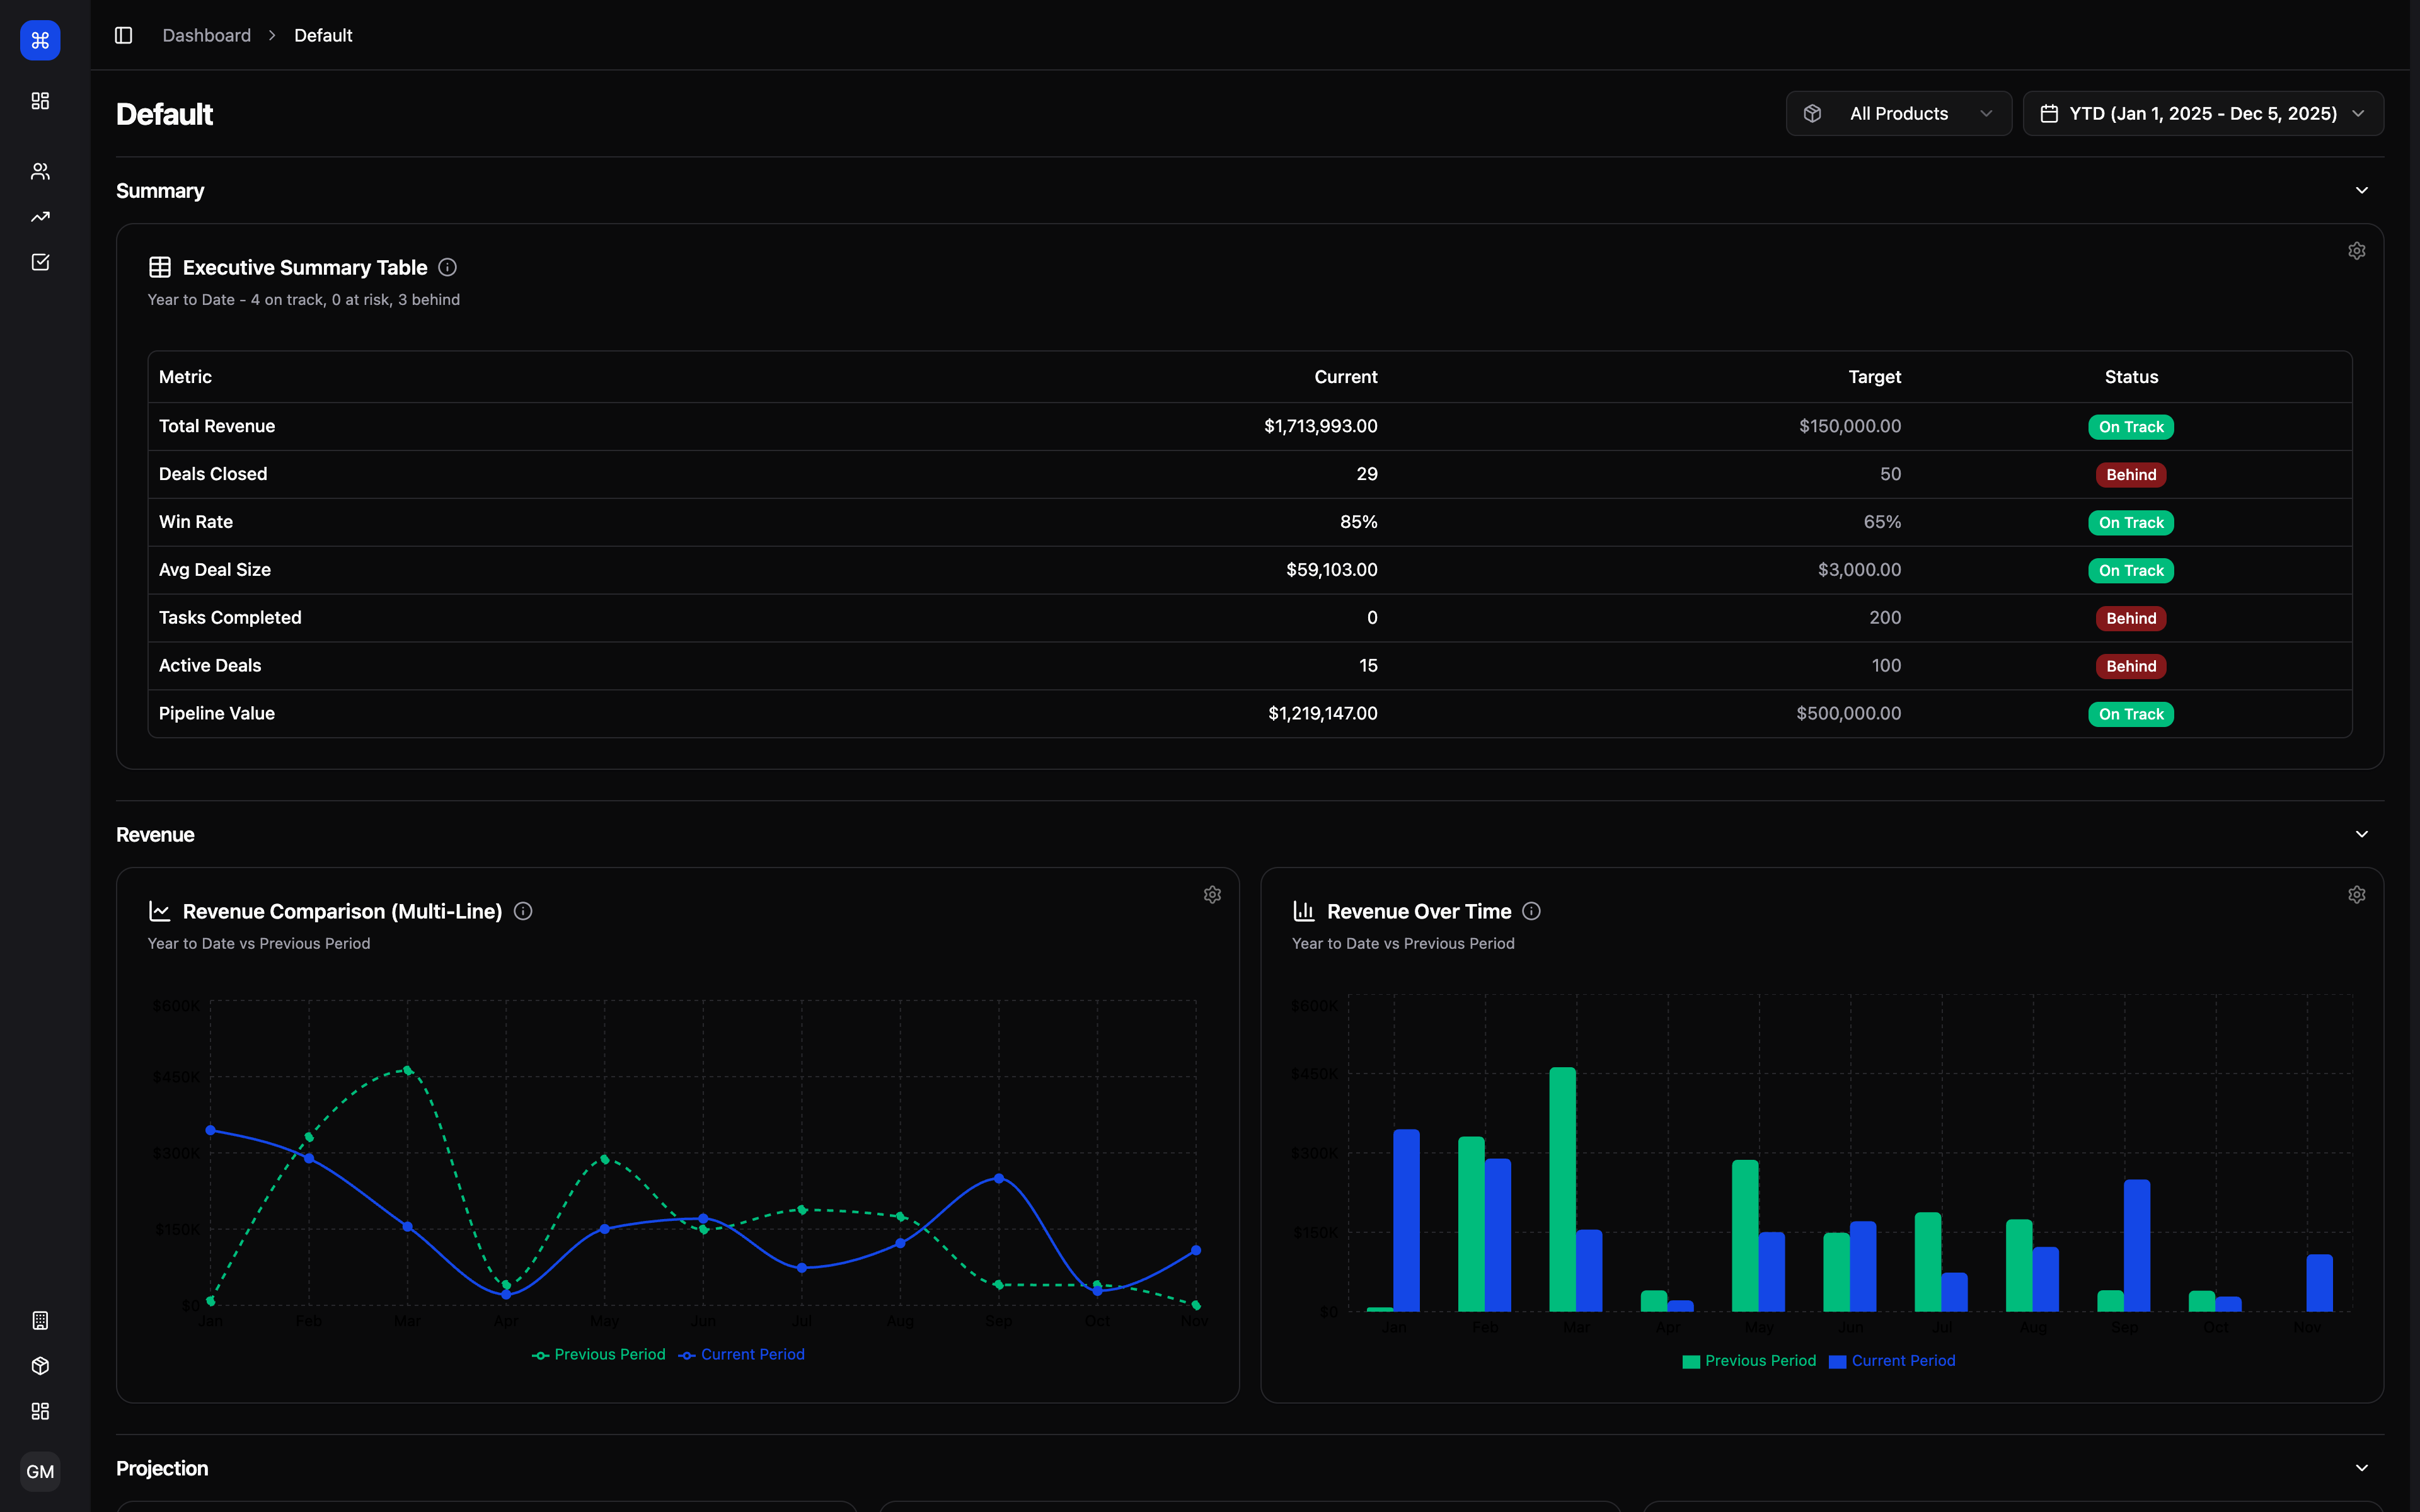This screenshot has width=2420, height=1512.
Task: Click info icon beside Revenue Comparison title
Action: coord(523,911)
